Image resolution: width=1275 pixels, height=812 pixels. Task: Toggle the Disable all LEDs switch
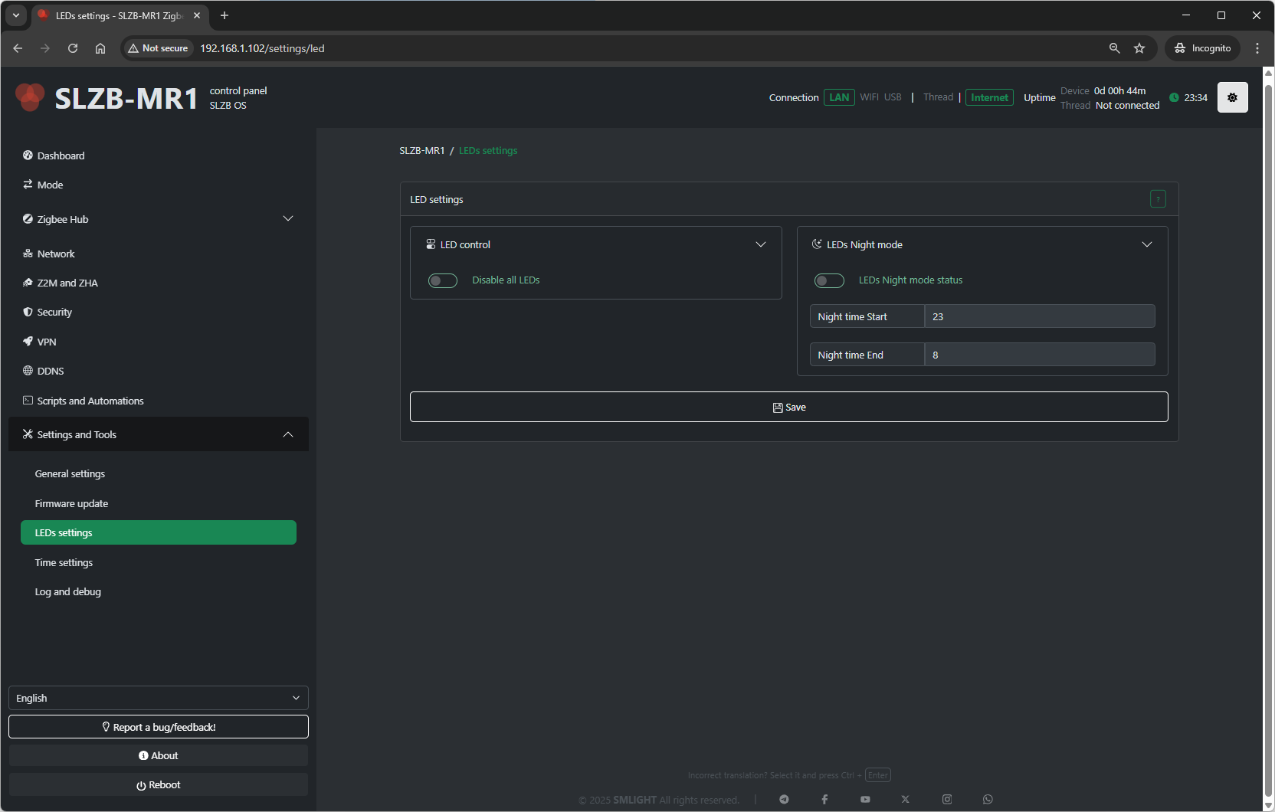(x=443, y=280)
